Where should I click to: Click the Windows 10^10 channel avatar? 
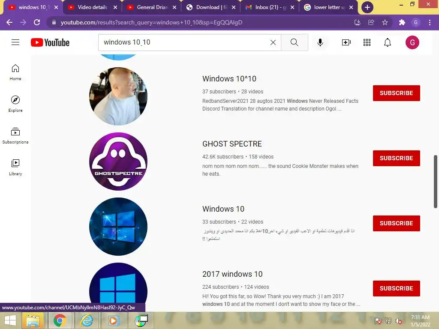point(118,96)
